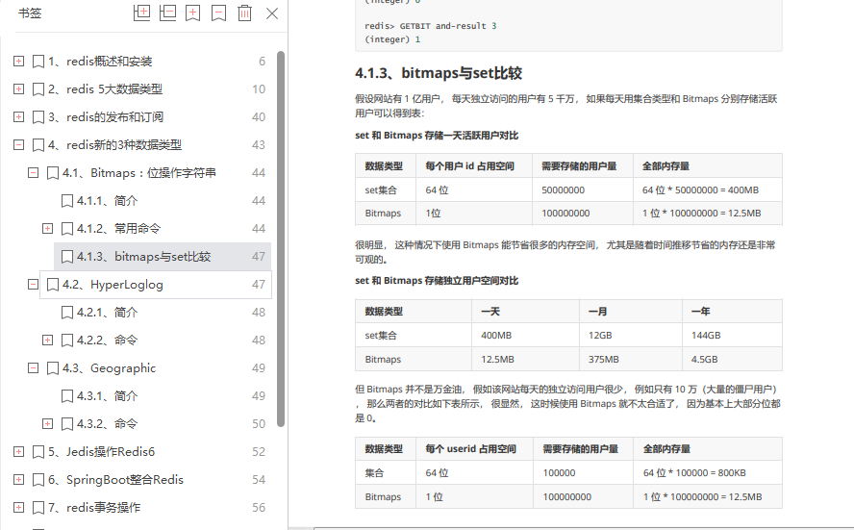
Task: Collapse the '4.1、Bitmaps' bookmark node
Action: click(x=34, y=173)
